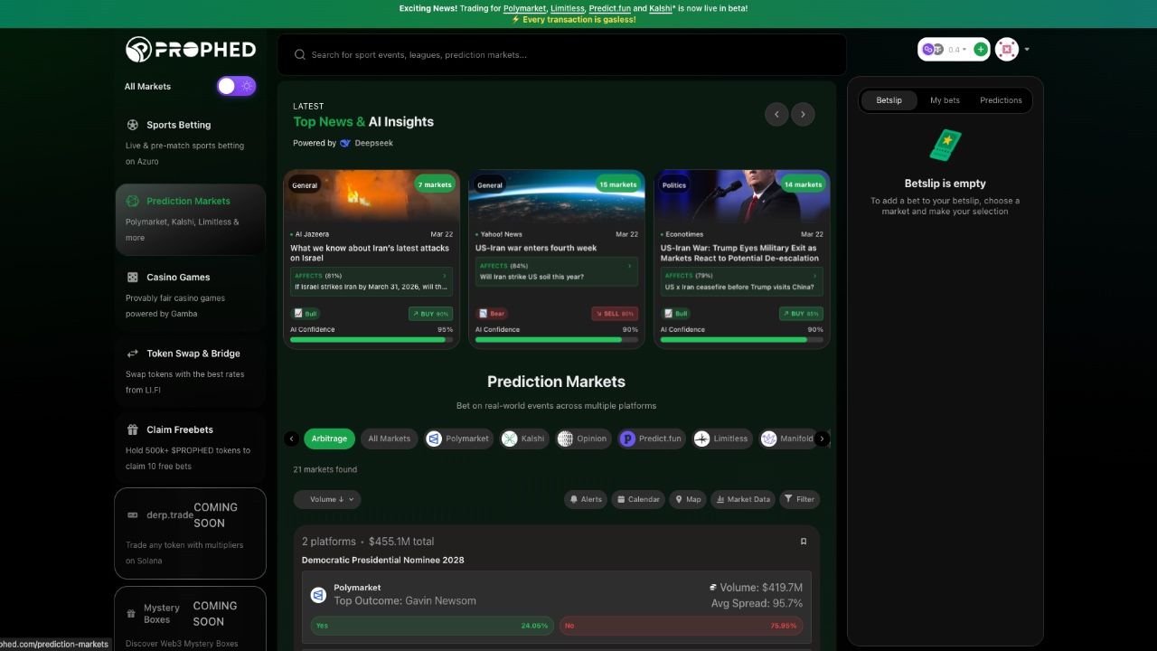The width and height of the screenshot is (1157, 651).
Task: Click the search magnifier icon
Action: pyautogui.click(x=300, y=55)
